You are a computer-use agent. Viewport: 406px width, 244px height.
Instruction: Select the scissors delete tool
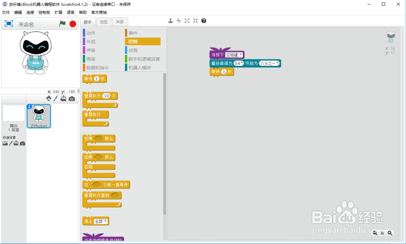179,21
